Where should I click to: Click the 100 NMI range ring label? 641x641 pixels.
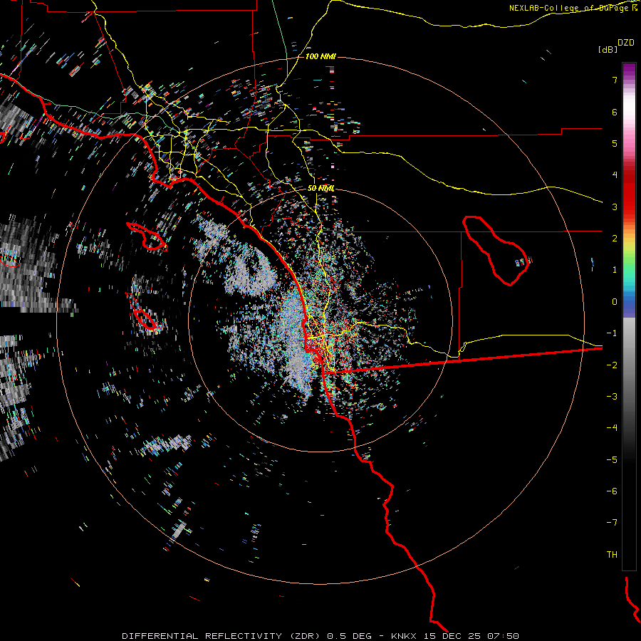click(x=320, y=56)
